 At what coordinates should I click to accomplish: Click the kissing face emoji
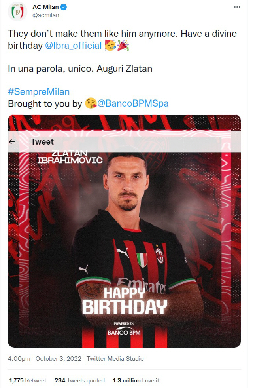coord(91,103)
